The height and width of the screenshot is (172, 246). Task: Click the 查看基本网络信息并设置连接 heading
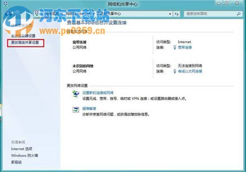click(97, 22)
